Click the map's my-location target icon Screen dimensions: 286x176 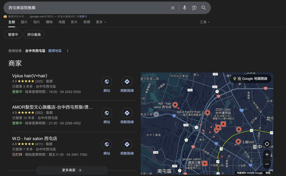267,144
